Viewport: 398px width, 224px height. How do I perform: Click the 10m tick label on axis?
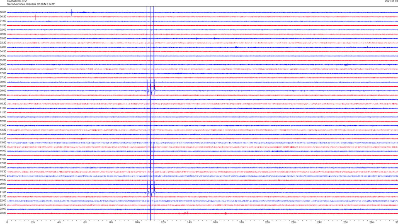pyautogui.click(x=137, y=222)
